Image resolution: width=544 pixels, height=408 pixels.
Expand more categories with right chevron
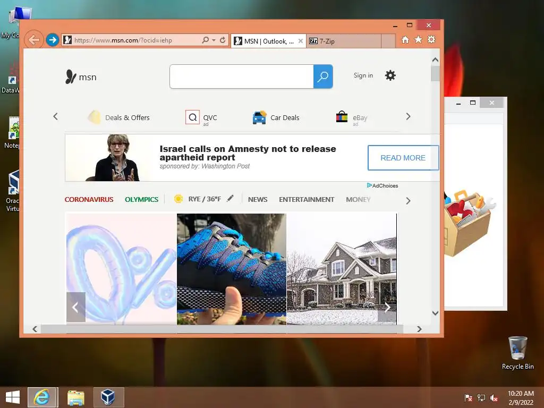[409, 201]
